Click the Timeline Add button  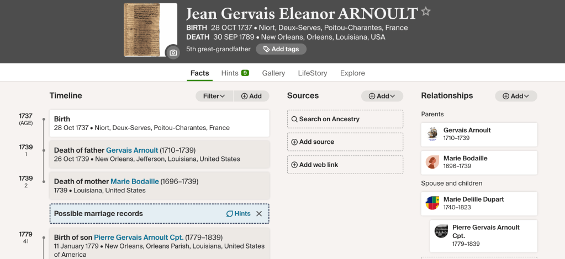(251, 96)
